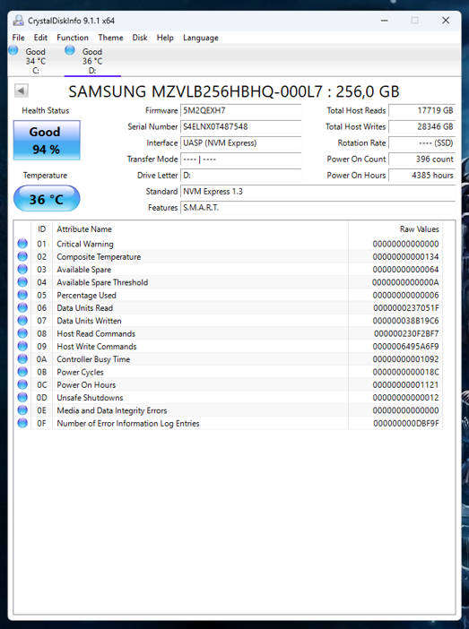Click status orb for Media and Data Integrity Errors
Screen dimensions: 469x629
pyautogui.click(x=22, y=410)
